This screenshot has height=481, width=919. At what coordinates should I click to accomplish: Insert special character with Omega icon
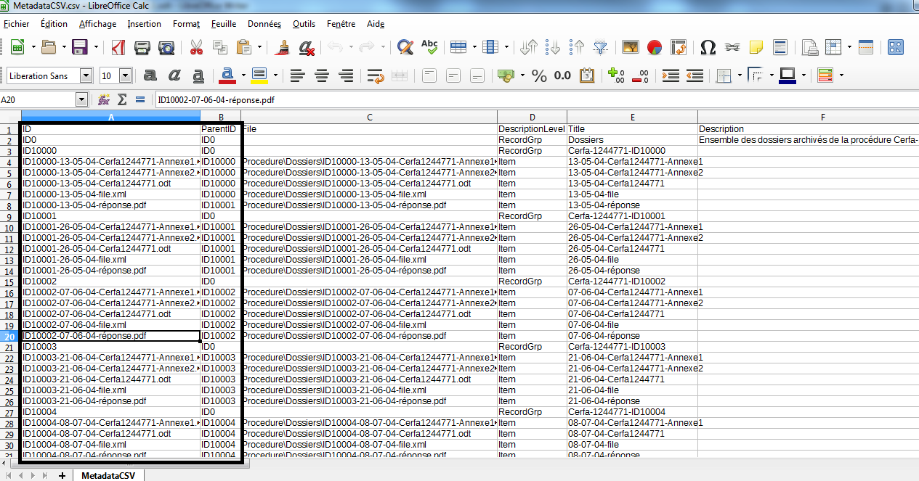coord(708,48)
